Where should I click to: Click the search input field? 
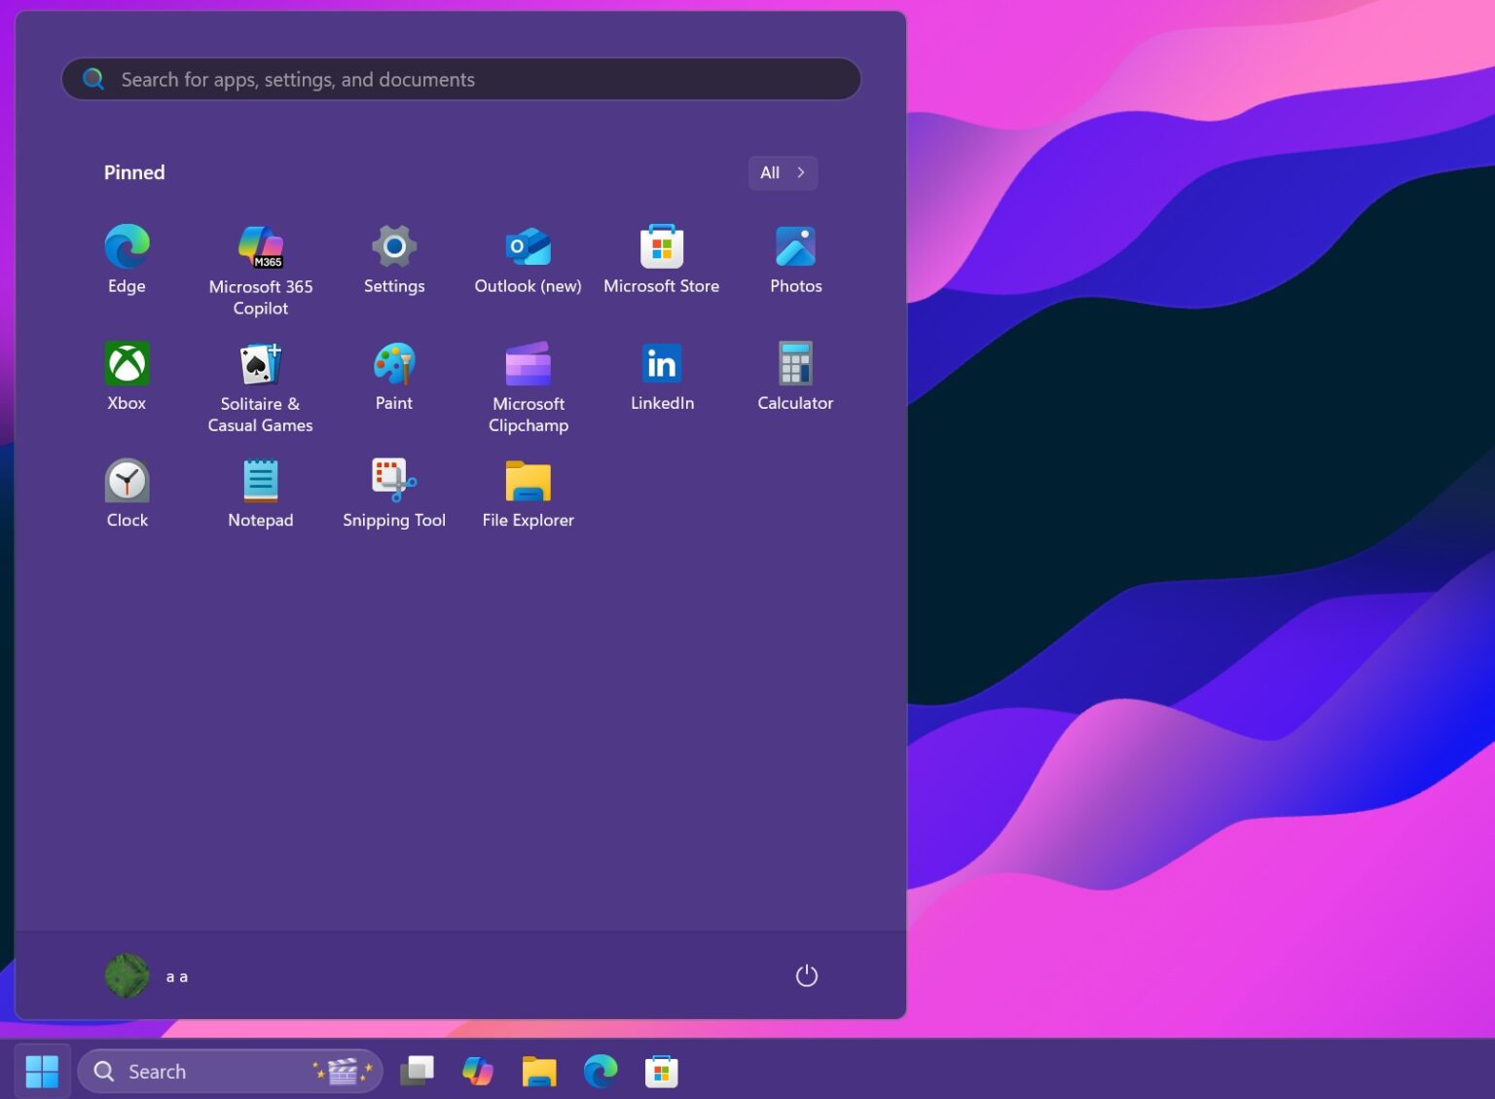click(x=460, y=79)
